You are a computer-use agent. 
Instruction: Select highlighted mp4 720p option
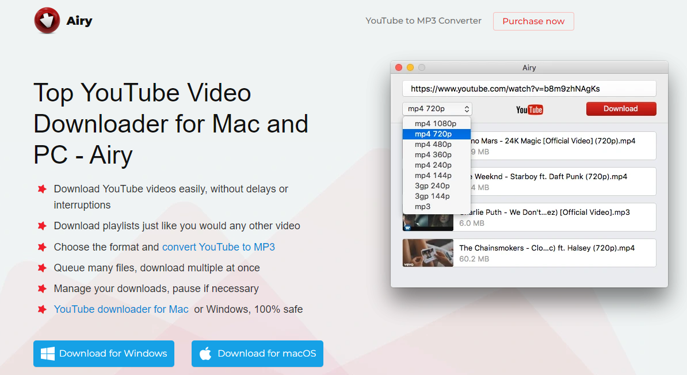click(x=436, y=134)
